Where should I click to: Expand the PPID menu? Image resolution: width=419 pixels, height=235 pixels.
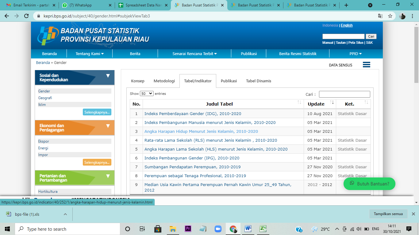356,54
